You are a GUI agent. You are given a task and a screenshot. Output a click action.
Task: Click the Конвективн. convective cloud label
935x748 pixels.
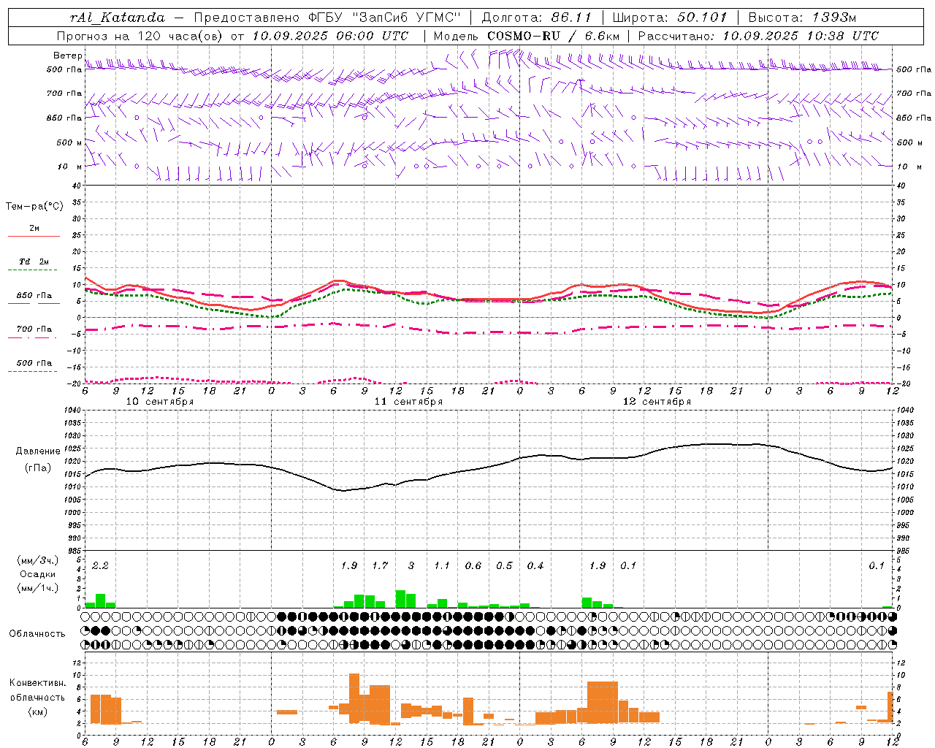pos(38,682)
